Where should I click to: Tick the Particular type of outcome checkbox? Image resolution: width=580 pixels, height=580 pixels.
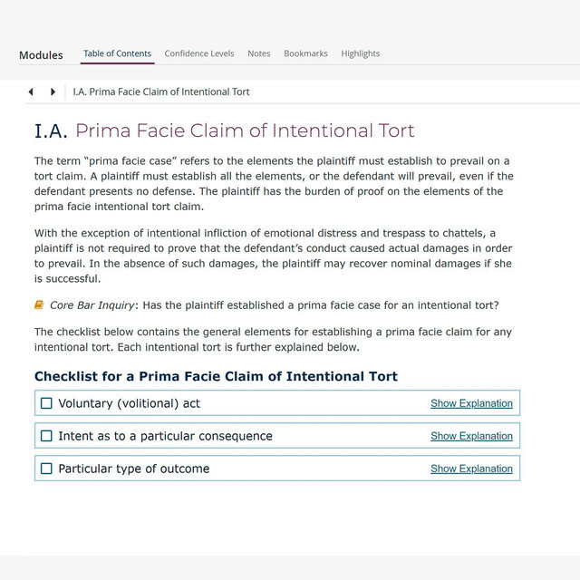[x=46, y=469]
